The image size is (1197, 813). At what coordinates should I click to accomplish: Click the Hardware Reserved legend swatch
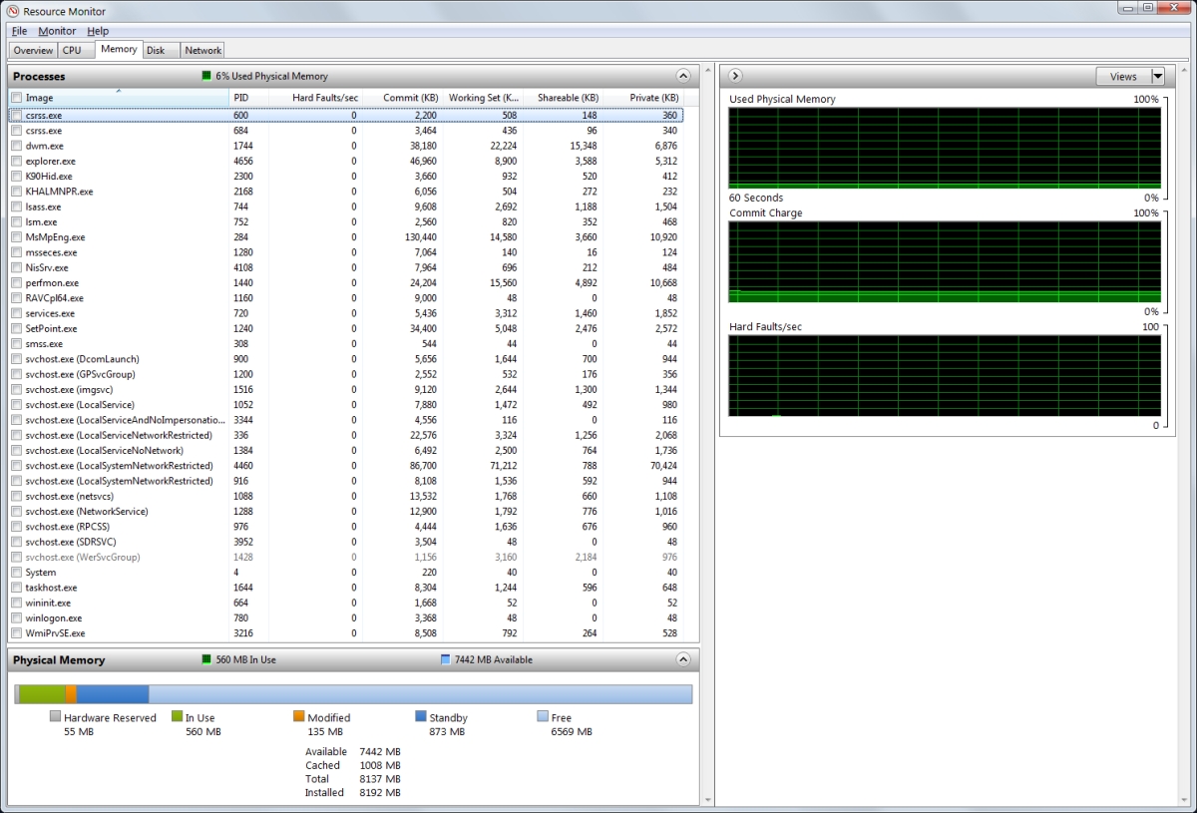tap(55, 716)
